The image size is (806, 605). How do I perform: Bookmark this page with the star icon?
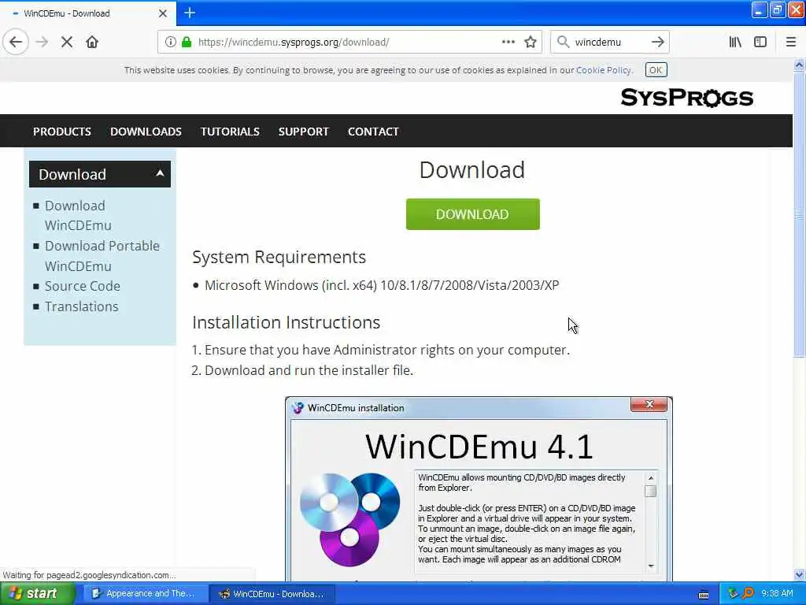tap(531, 42)
